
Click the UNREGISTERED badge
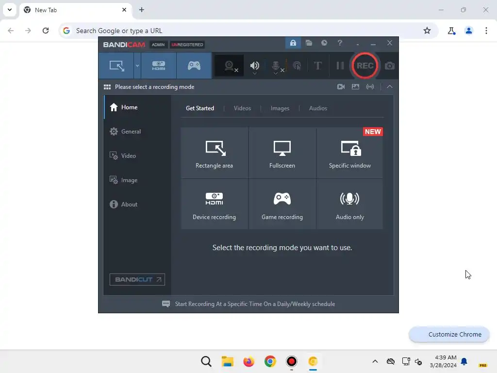click(x=187, y=45)
